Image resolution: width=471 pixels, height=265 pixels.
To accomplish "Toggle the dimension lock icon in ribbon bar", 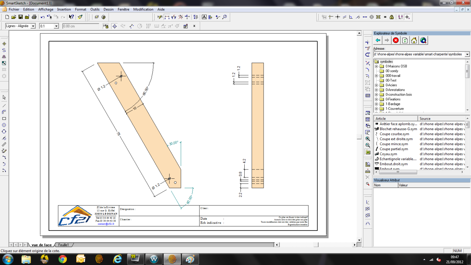I will click(x=106, y=26).
